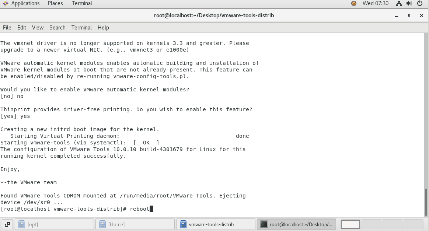Open the View menu in terminal

point(38,28)
